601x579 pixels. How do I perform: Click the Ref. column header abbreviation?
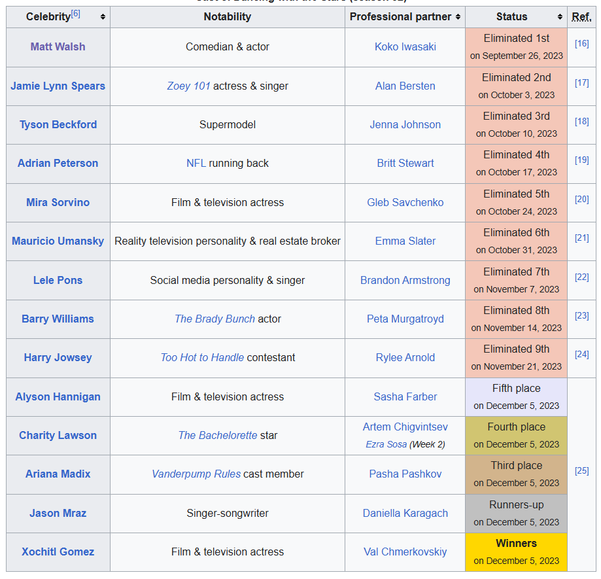pos(581,17)
